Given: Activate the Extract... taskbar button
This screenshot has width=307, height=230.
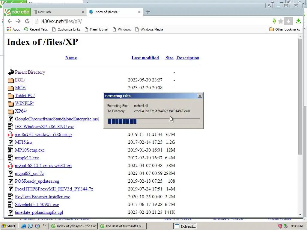Looking at the screenshot, I should [x=185, y=226].
